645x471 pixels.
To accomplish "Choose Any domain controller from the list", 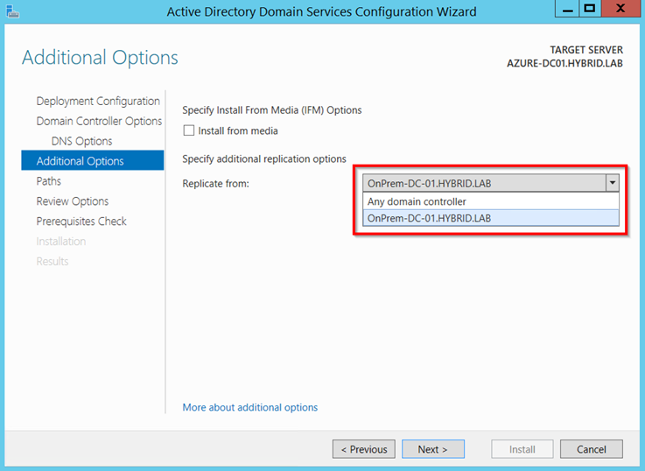I will [x=491, y=201].
